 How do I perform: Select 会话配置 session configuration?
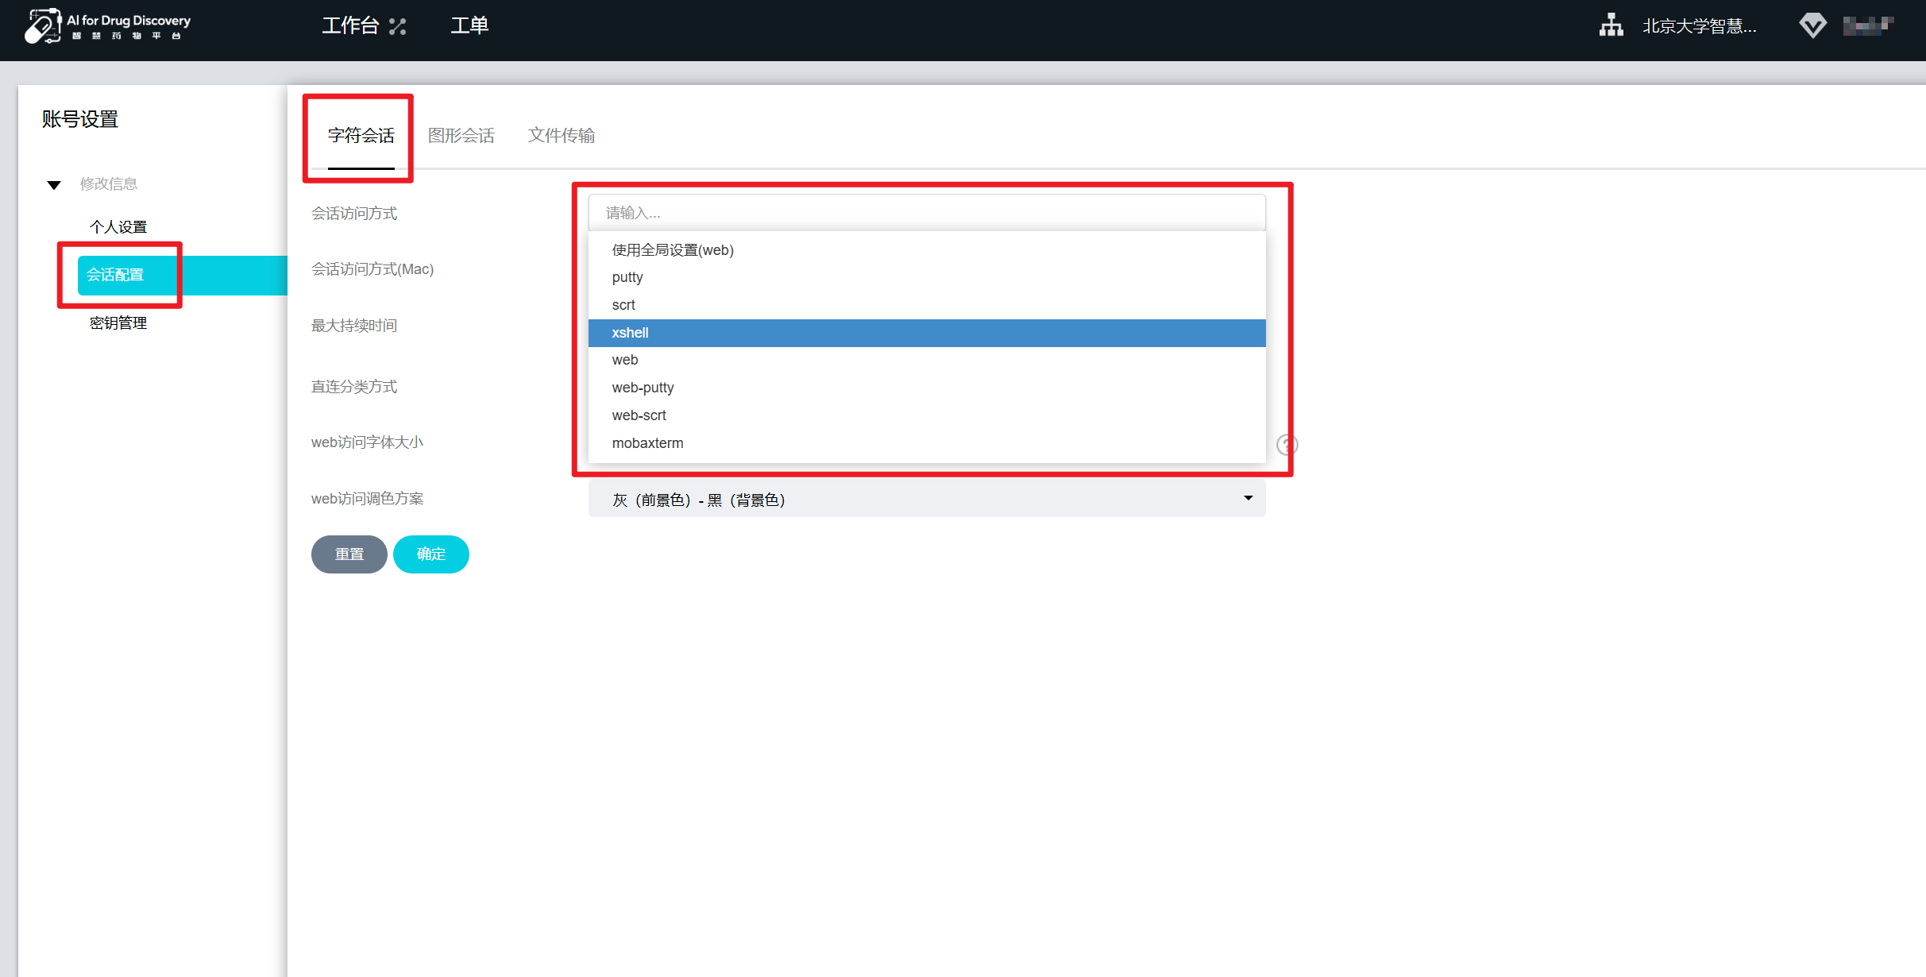(x=183, y=275)
